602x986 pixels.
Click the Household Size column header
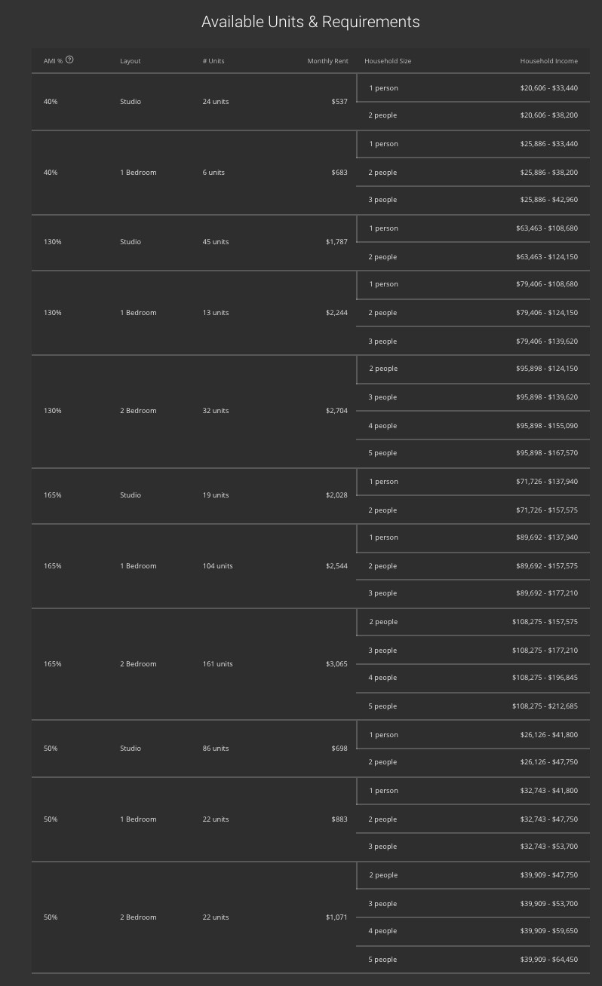pyautogui.click(x=388, y=61)
